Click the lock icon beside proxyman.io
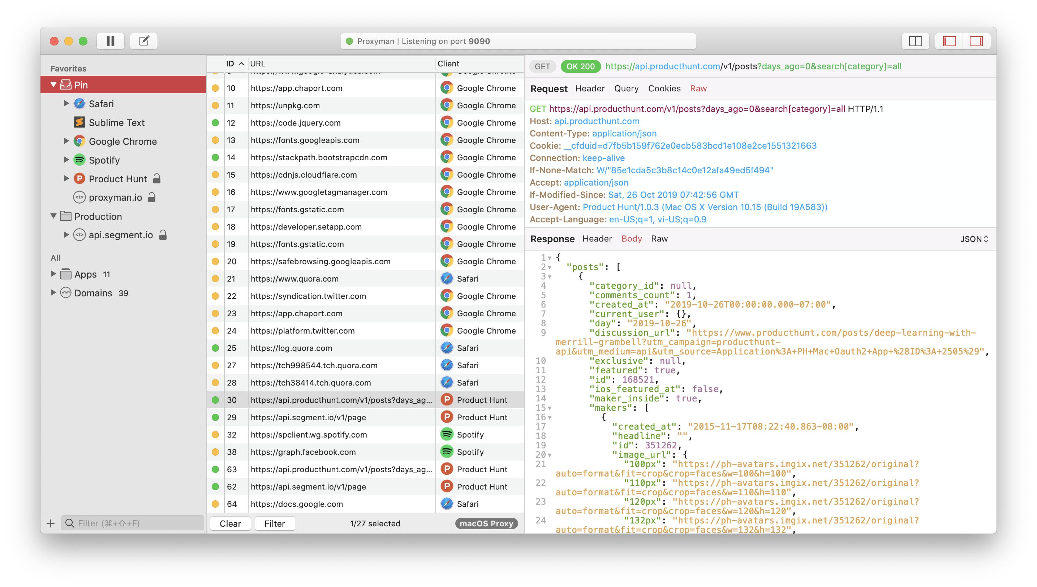This screenshot has width=1037, height=587. click(x=152, y=197)
